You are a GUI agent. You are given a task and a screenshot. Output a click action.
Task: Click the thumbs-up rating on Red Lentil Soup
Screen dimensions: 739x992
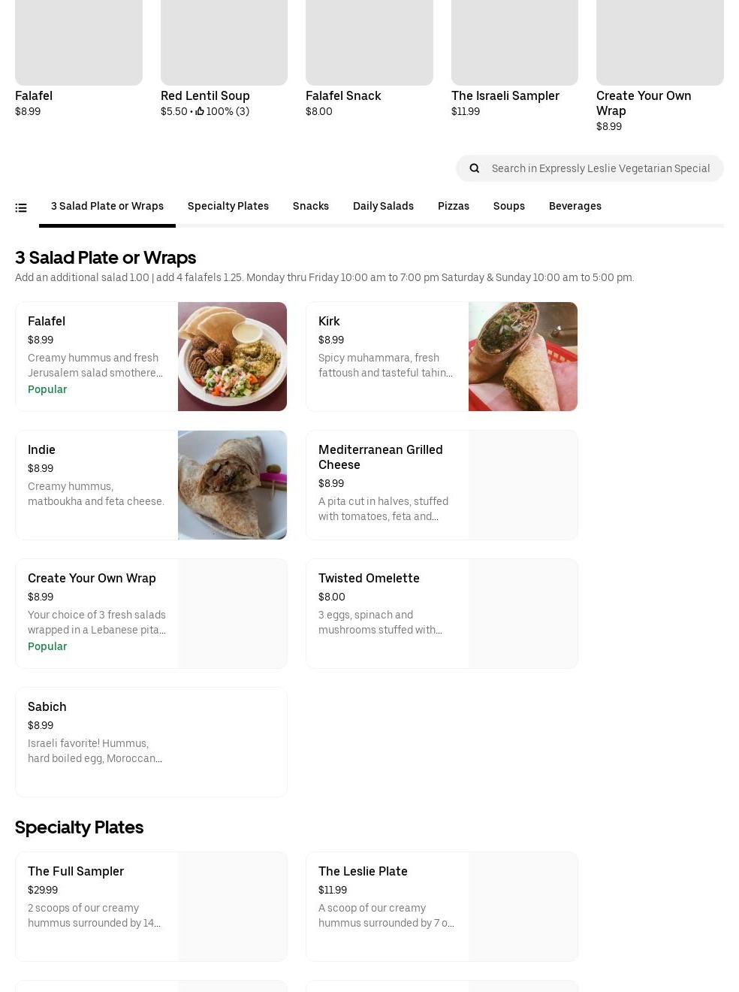tap(200, 111)
